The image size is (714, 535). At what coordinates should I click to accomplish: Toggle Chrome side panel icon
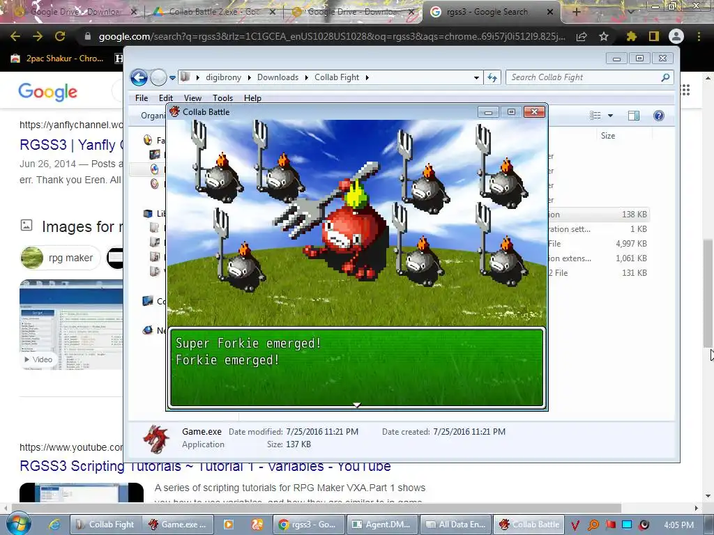(x=654, y=36)
